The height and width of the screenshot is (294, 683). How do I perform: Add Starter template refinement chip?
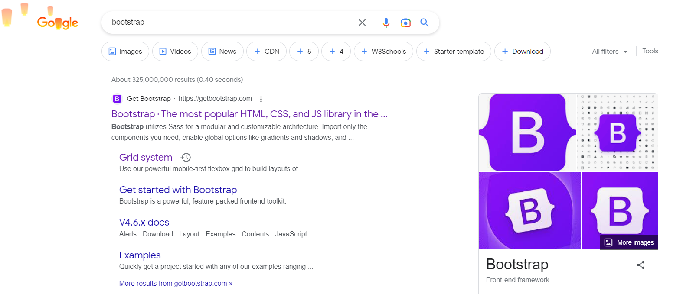click(454, 52)
